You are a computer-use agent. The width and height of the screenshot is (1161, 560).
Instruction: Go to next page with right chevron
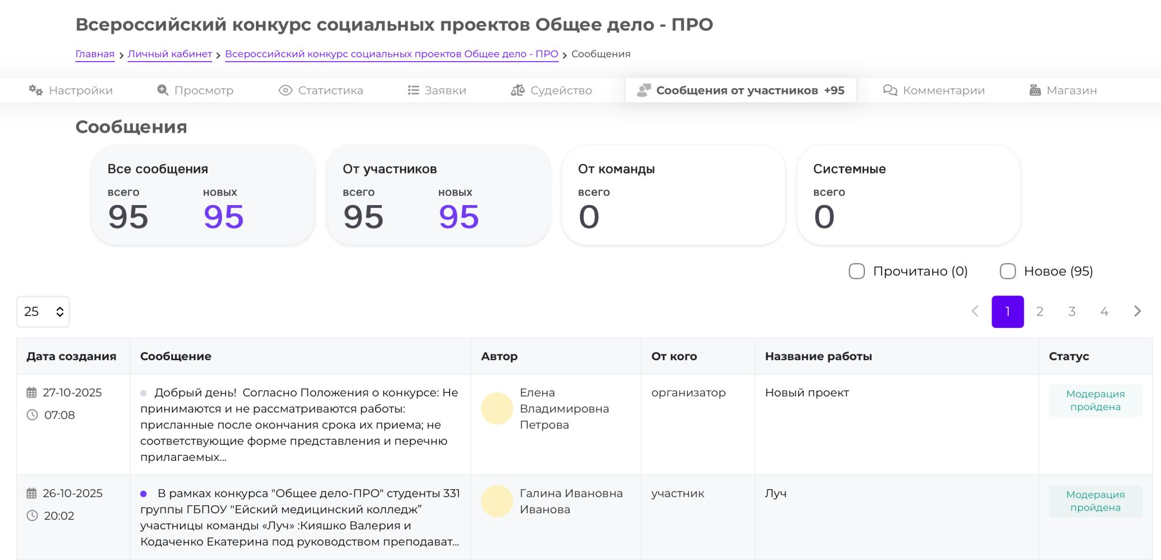pyautogui.click(x=1137, y=312)
